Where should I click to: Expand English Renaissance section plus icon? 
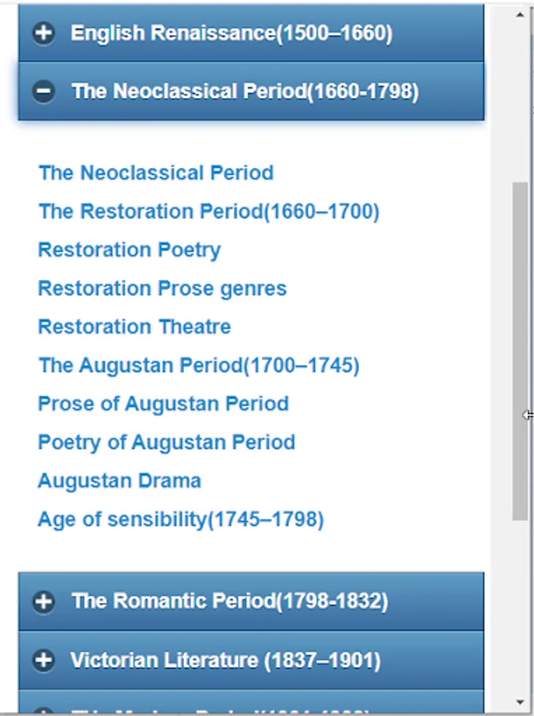tap(44, 33)
